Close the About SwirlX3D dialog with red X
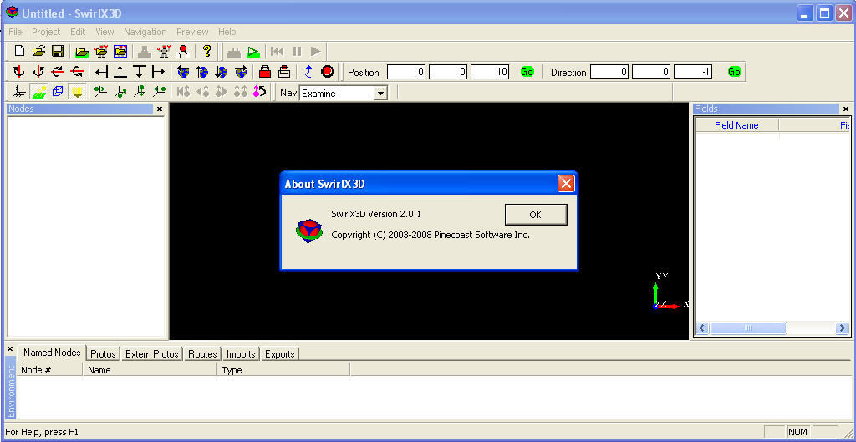 tap(566, 184)
